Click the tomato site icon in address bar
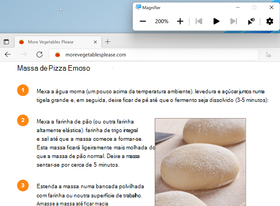The height and width of the screenshot is (206, 280). tap(58, 54)
